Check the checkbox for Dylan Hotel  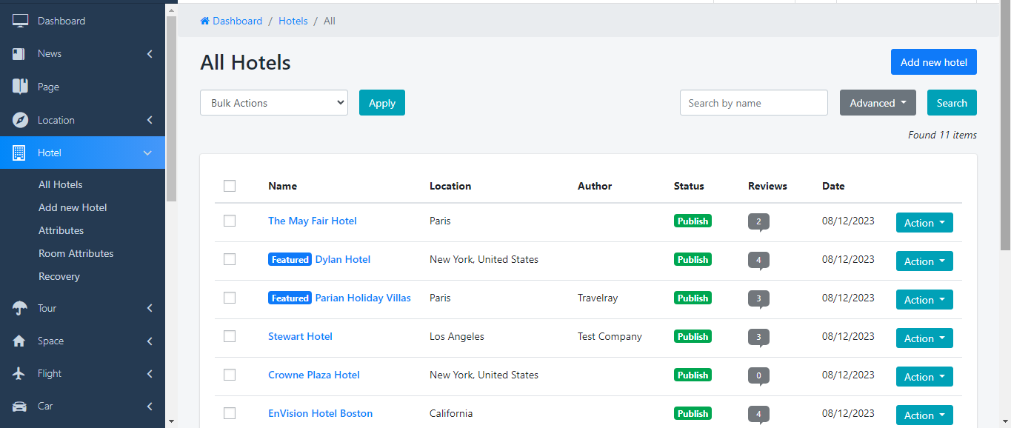230,259
